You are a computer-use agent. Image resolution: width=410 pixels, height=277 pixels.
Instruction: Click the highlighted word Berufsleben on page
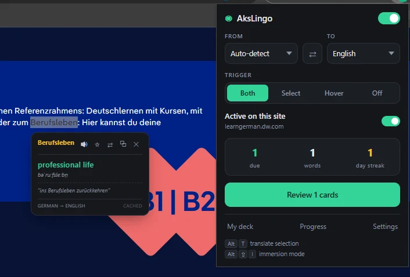(x=54, y=122)
